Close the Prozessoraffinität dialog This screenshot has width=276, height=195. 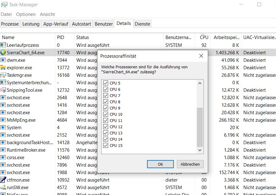point(201,56)
